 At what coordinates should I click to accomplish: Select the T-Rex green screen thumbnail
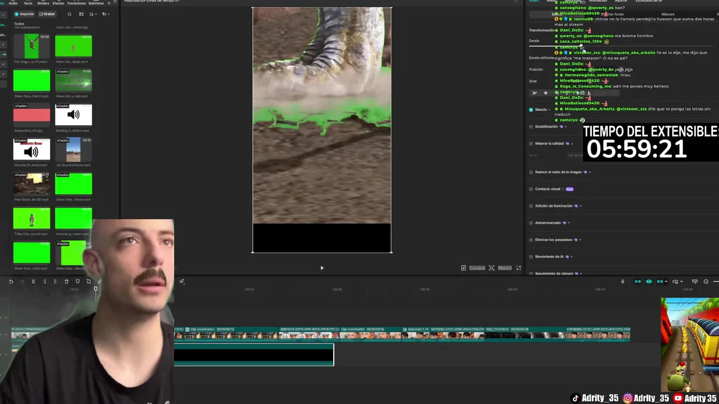[x=31, y=219]
